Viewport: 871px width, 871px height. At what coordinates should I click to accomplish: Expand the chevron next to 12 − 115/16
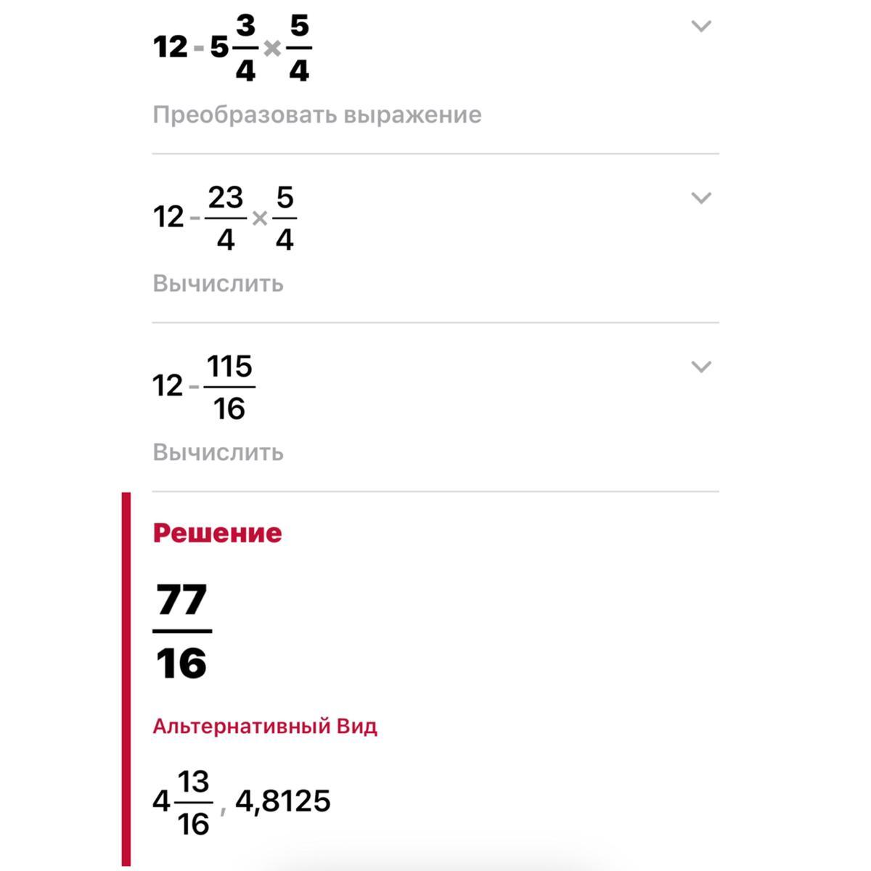[700, 367]
